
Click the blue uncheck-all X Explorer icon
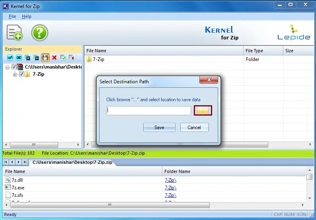point(19,58)
